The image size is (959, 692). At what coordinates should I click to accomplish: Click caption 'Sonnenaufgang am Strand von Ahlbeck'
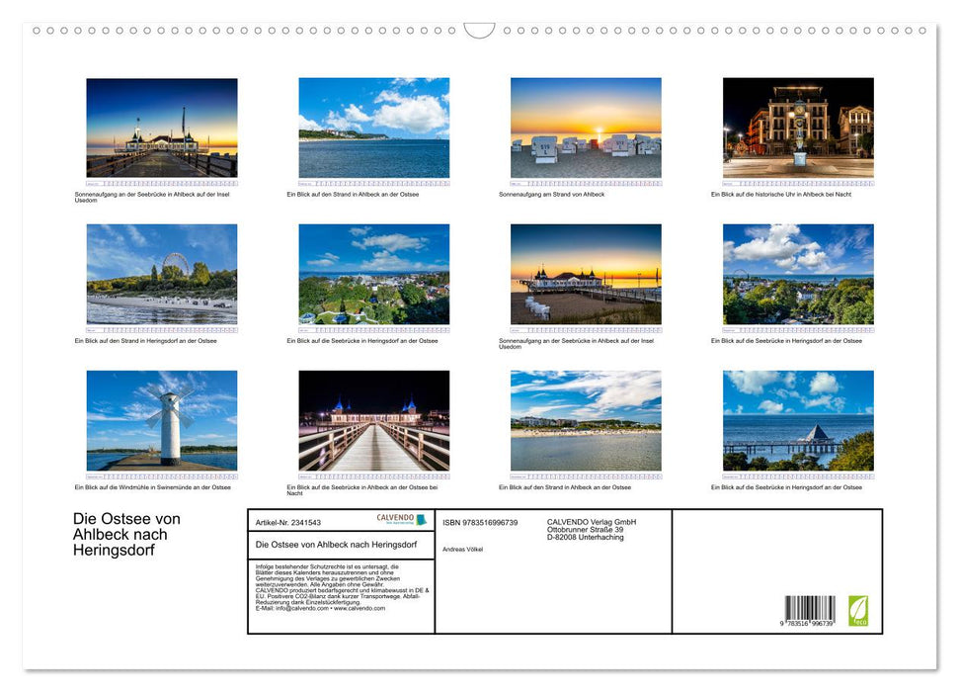(x=552, y=194)
